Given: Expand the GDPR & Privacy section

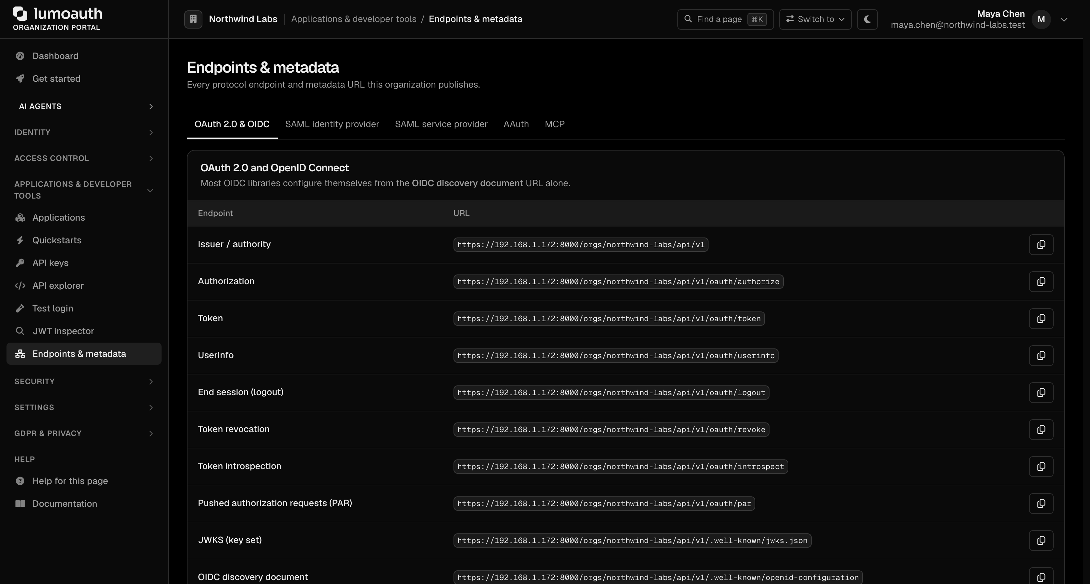Looking at the screenshot, I should pos(84,433).
